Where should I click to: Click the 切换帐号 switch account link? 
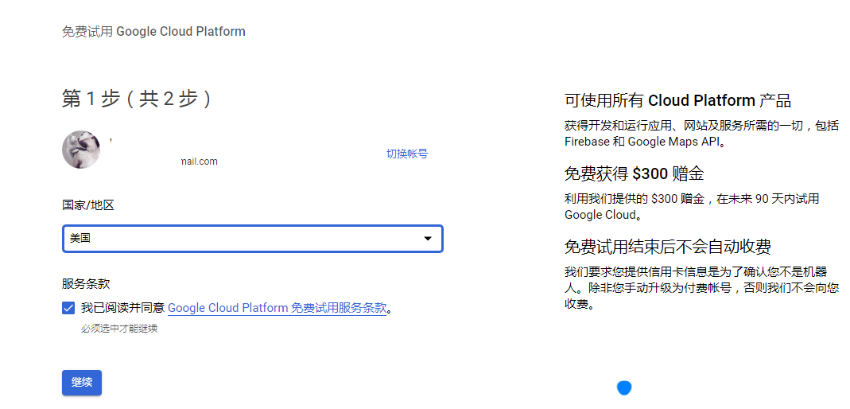pyautogui.click(x=406, y=154)
